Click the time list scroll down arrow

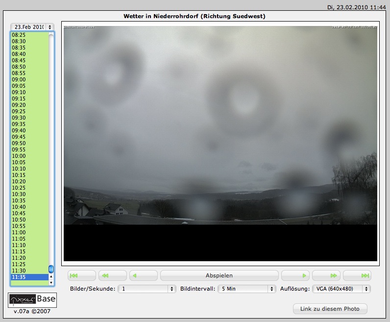[51, 283]
